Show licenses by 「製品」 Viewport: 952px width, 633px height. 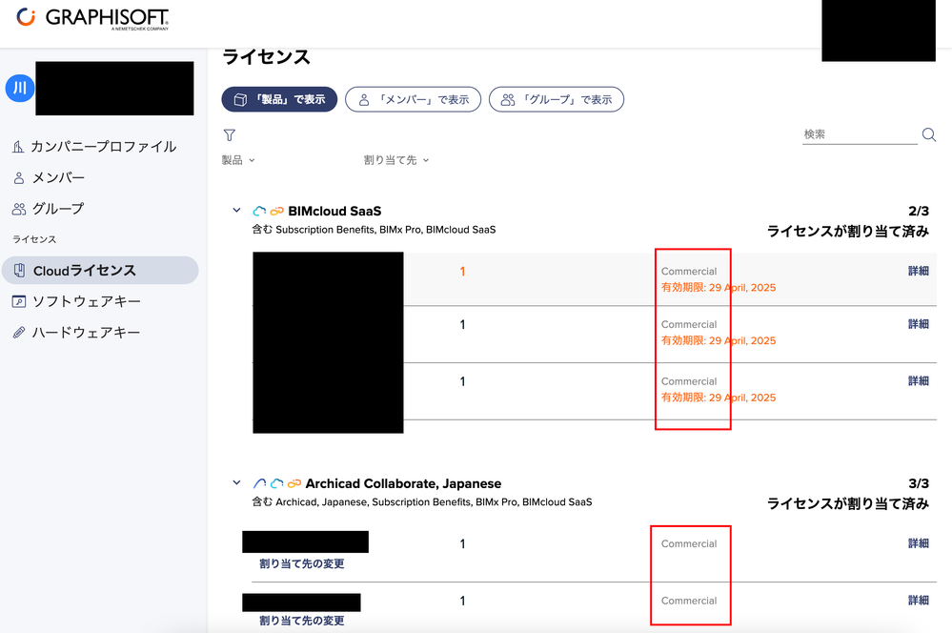tap(279, 100)
